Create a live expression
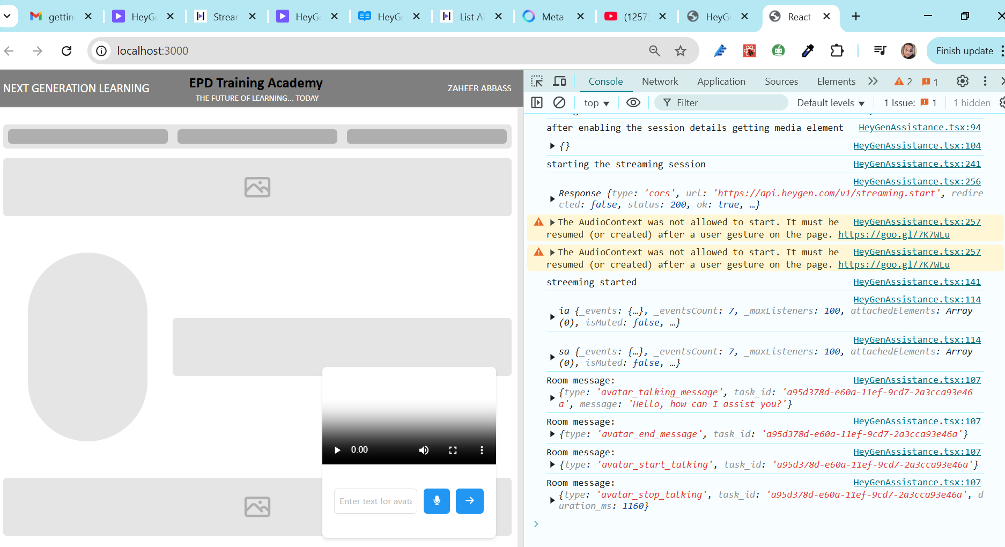Image resolution: width=1005 pixels, height=547 pixels. 633,102
